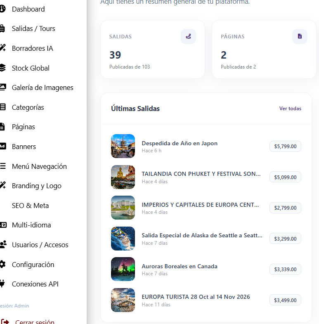Click the Publicadas de 2 text
The width and height of the screenshot is (319, 324).
(x=239, y=67)
